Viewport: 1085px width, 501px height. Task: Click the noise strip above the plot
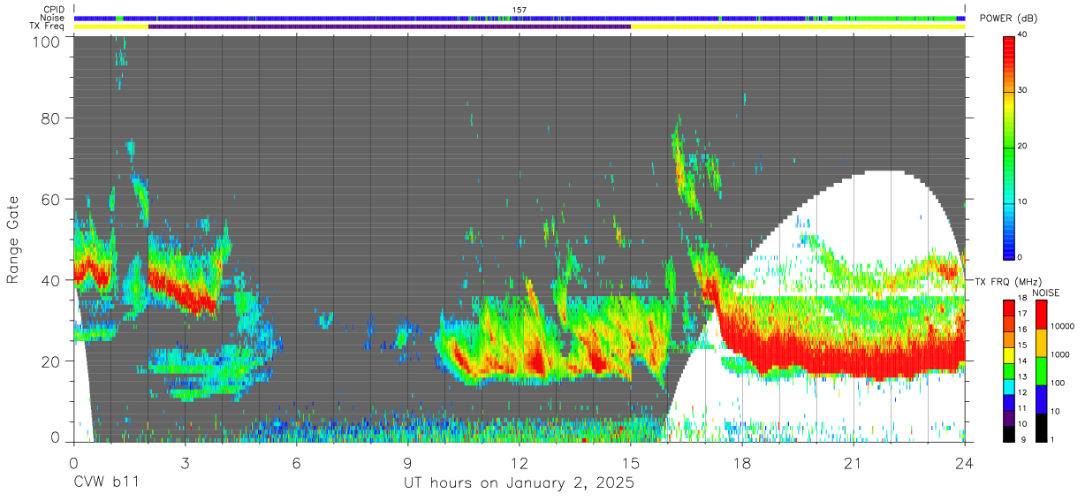(520, 18)
